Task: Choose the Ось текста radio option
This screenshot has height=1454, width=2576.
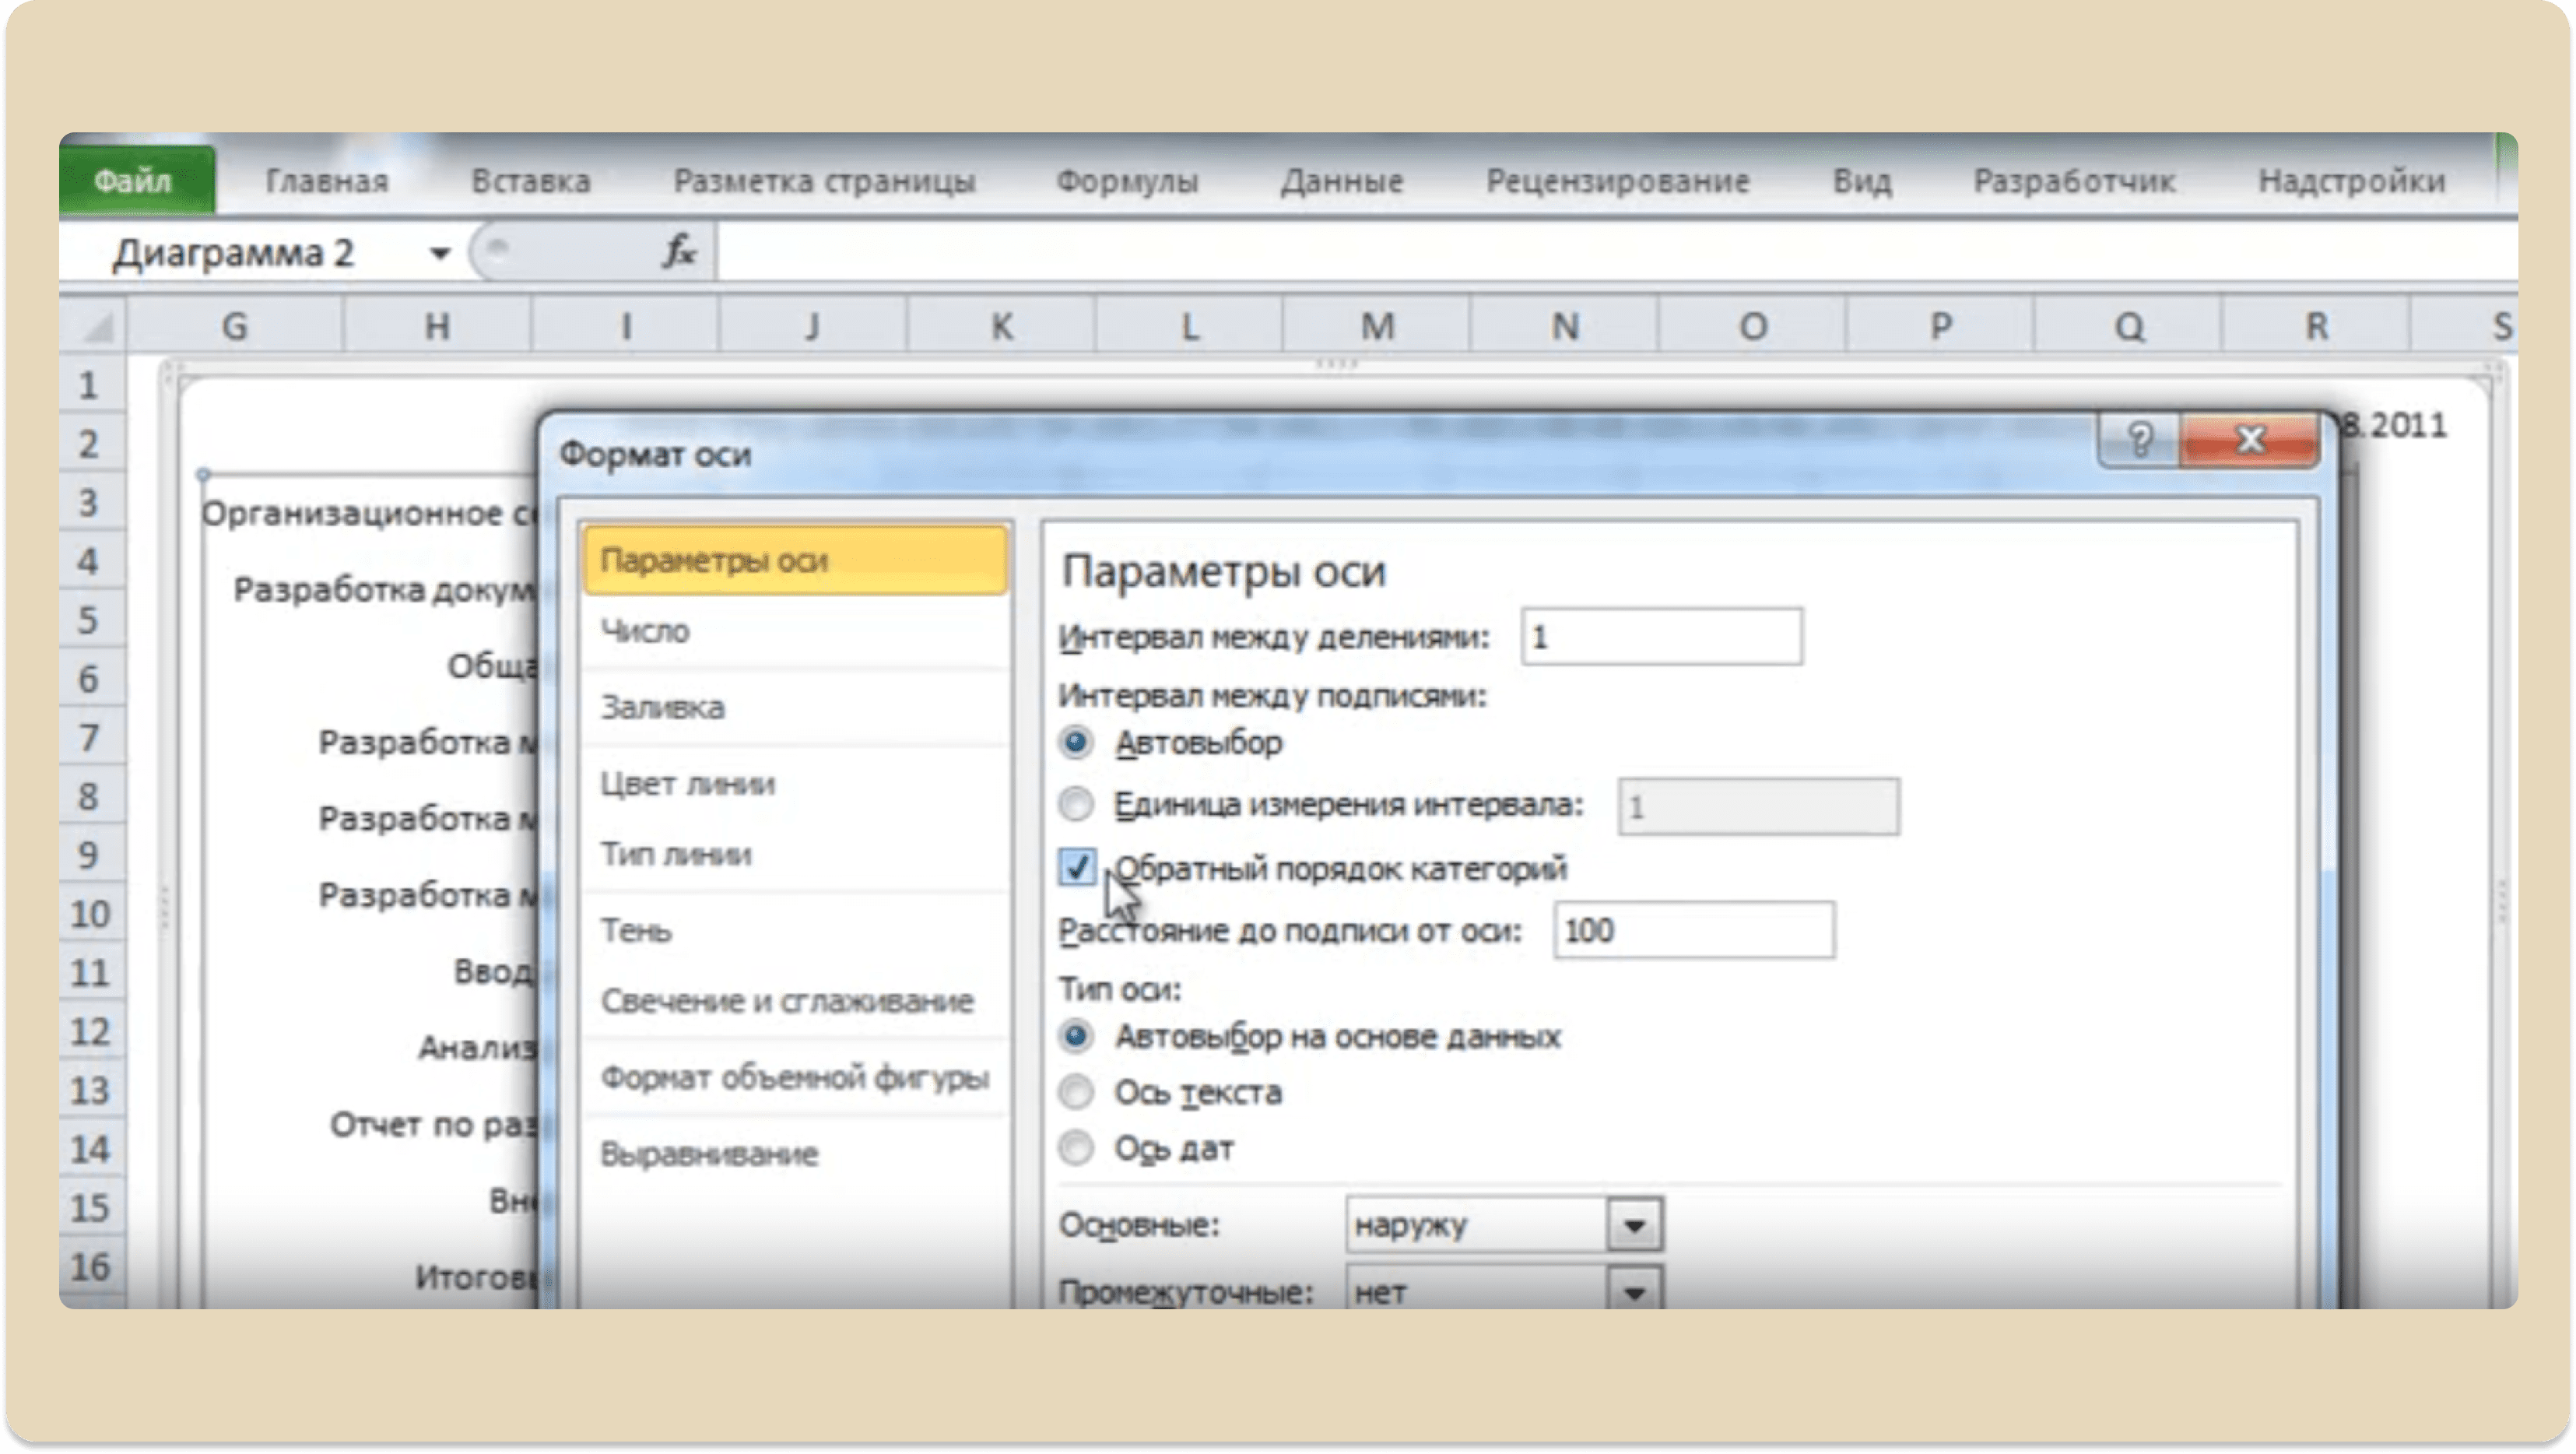Action: coord(1076,1093)
